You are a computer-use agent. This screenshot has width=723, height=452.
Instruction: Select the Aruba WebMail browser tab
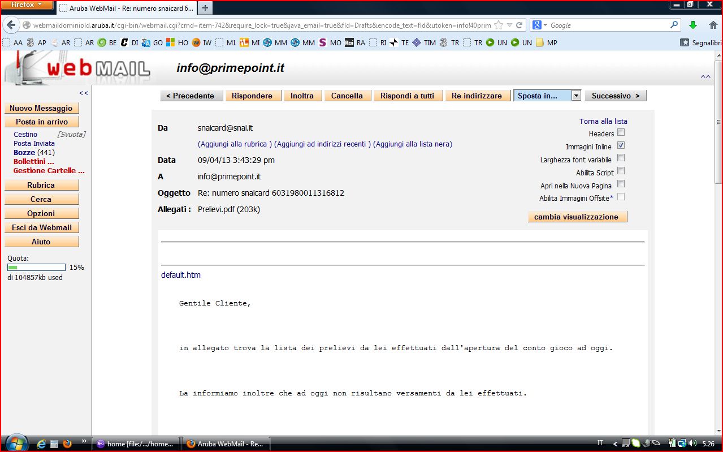[126, 8]
